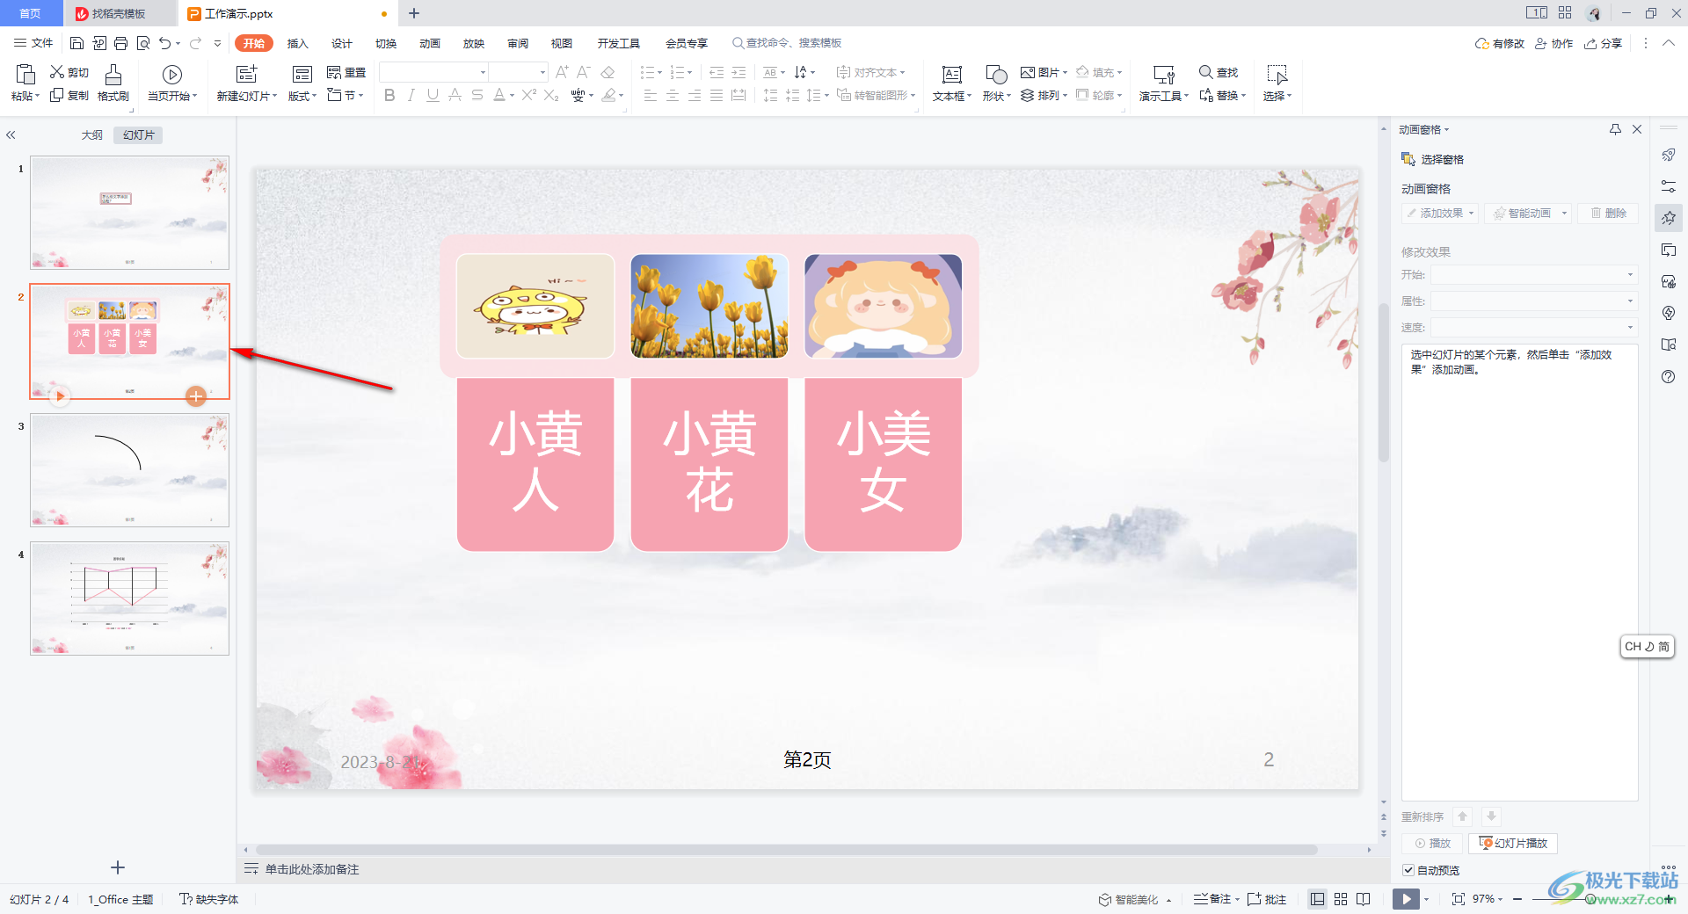The image size is (1688, 914).
Task: Click the Increase Indent icon
Action: (x=738, y=72)
